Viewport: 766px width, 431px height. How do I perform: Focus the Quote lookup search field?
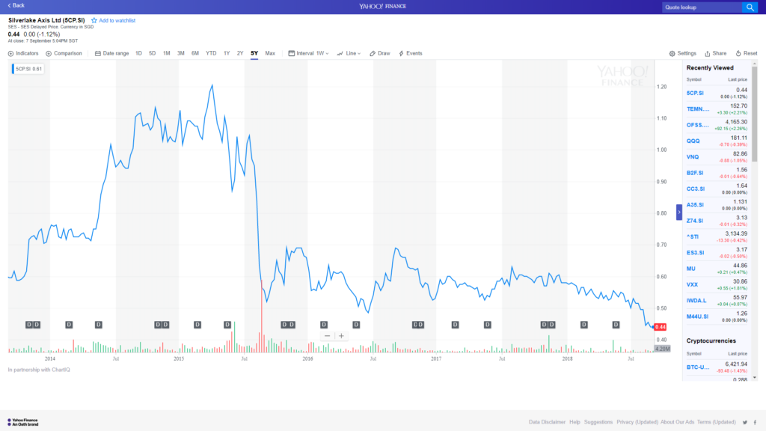pyautogui.click(x=702, y=7)
